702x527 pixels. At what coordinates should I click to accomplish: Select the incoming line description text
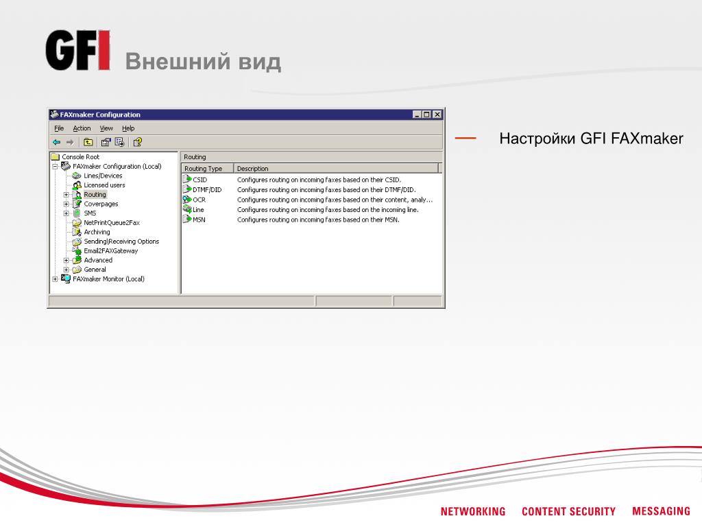(x=328, y=209)
